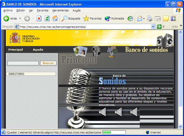Click the Buscar button
184x136 pixels.
point(48,63)
